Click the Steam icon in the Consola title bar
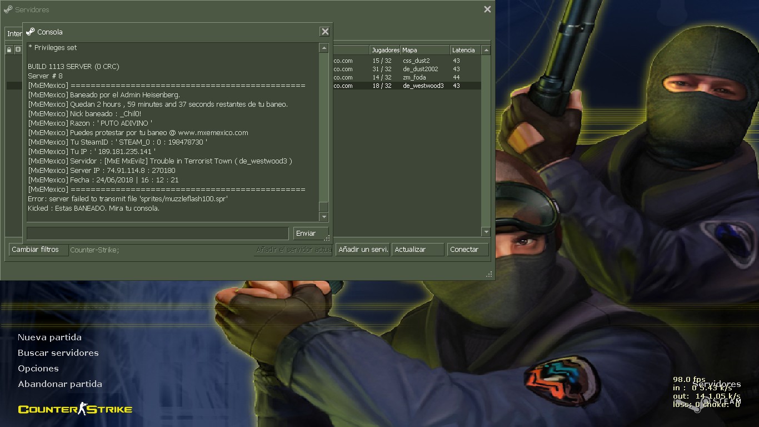Viewport: 759px width, 427px height. click(31, 32)
